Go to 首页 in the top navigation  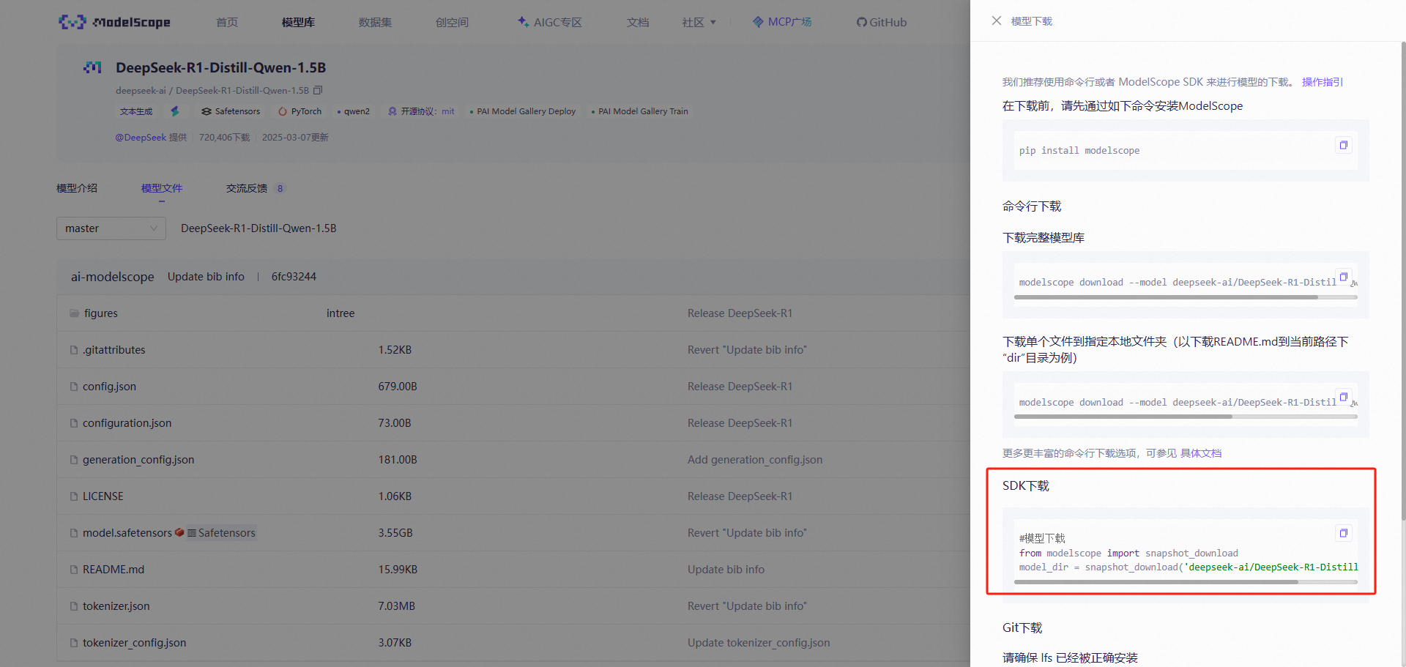(x=227, y=22)
